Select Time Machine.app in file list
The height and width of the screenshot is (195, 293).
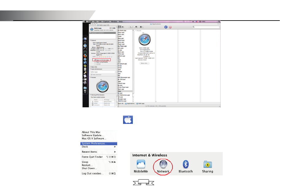click(122, 101)
